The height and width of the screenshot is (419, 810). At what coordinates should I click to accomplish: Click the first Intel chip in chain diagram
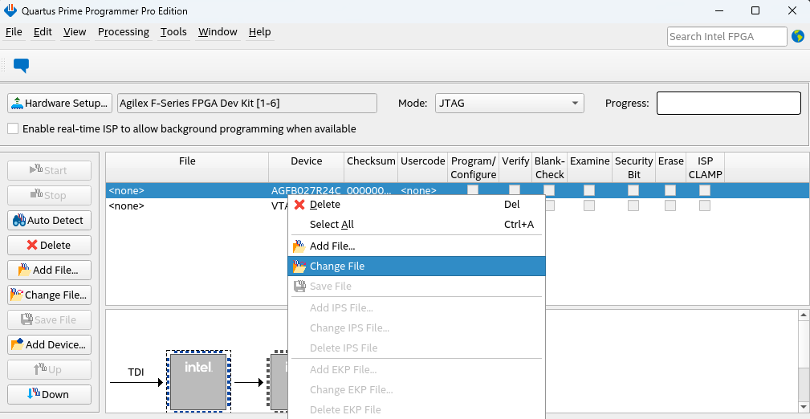pyautogui.click(x=198, y=381)
